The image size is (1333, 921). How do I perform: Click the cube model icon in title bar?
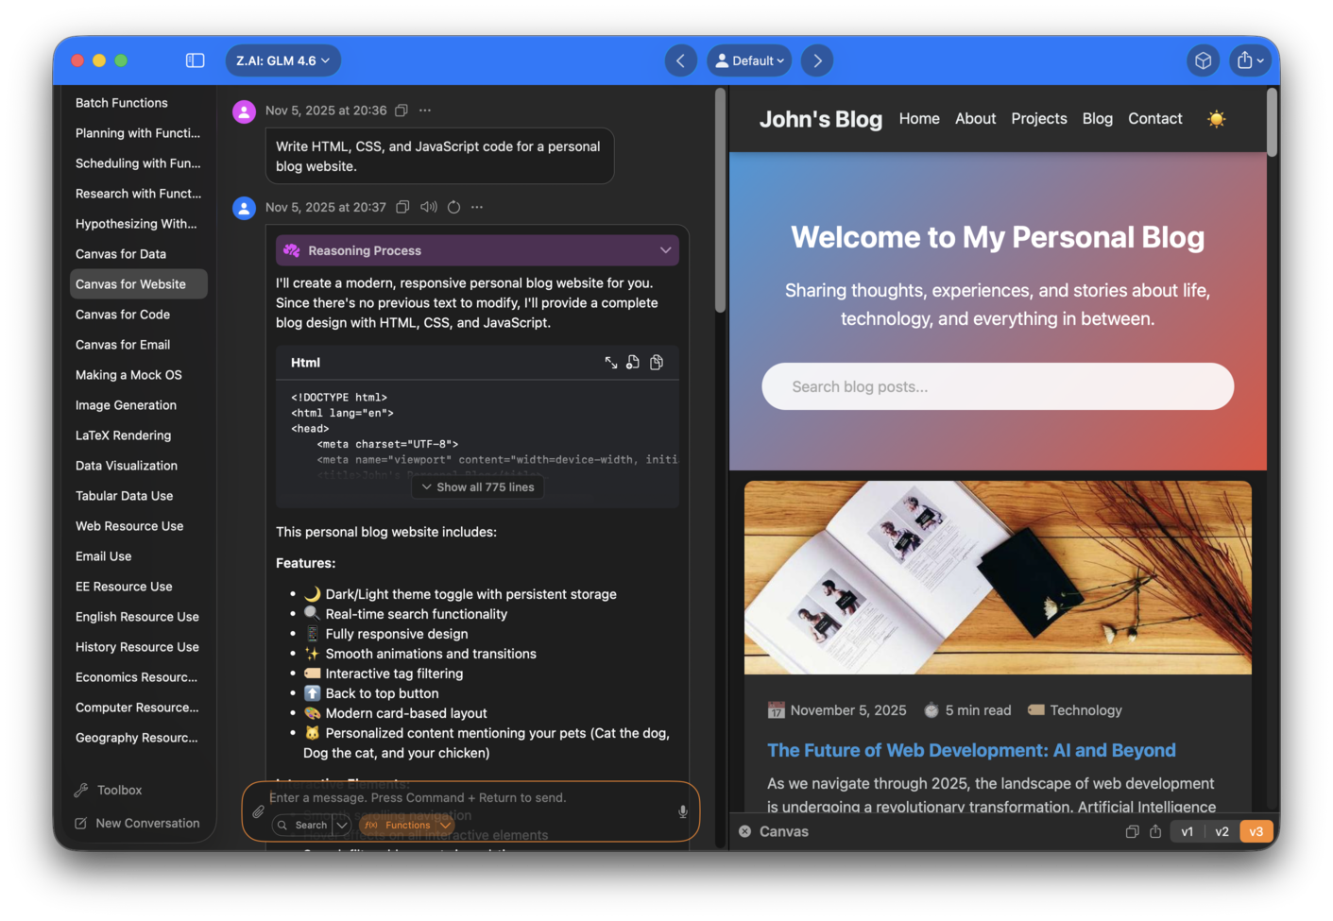click(x=1203, y=60)
